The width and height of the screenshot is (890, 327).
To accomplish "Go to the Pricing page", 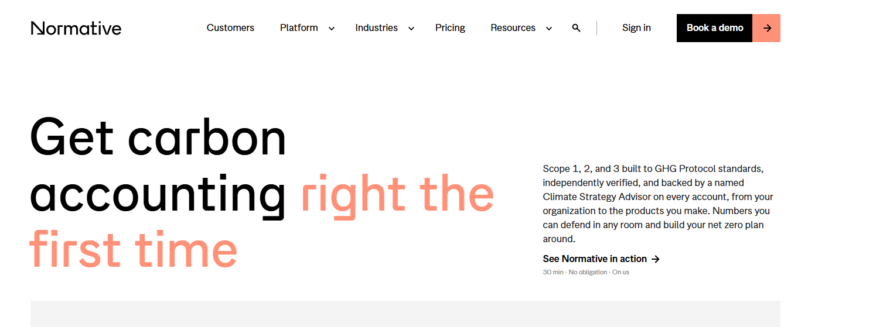I will coord(450,28).
